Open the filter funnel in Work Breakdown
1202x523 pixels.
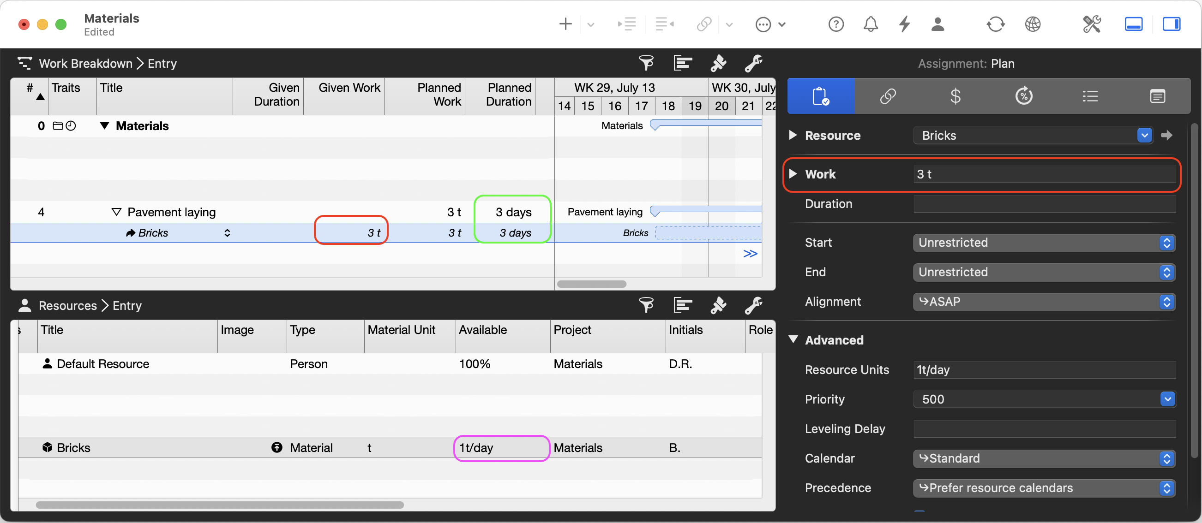[x=646, y=63]
